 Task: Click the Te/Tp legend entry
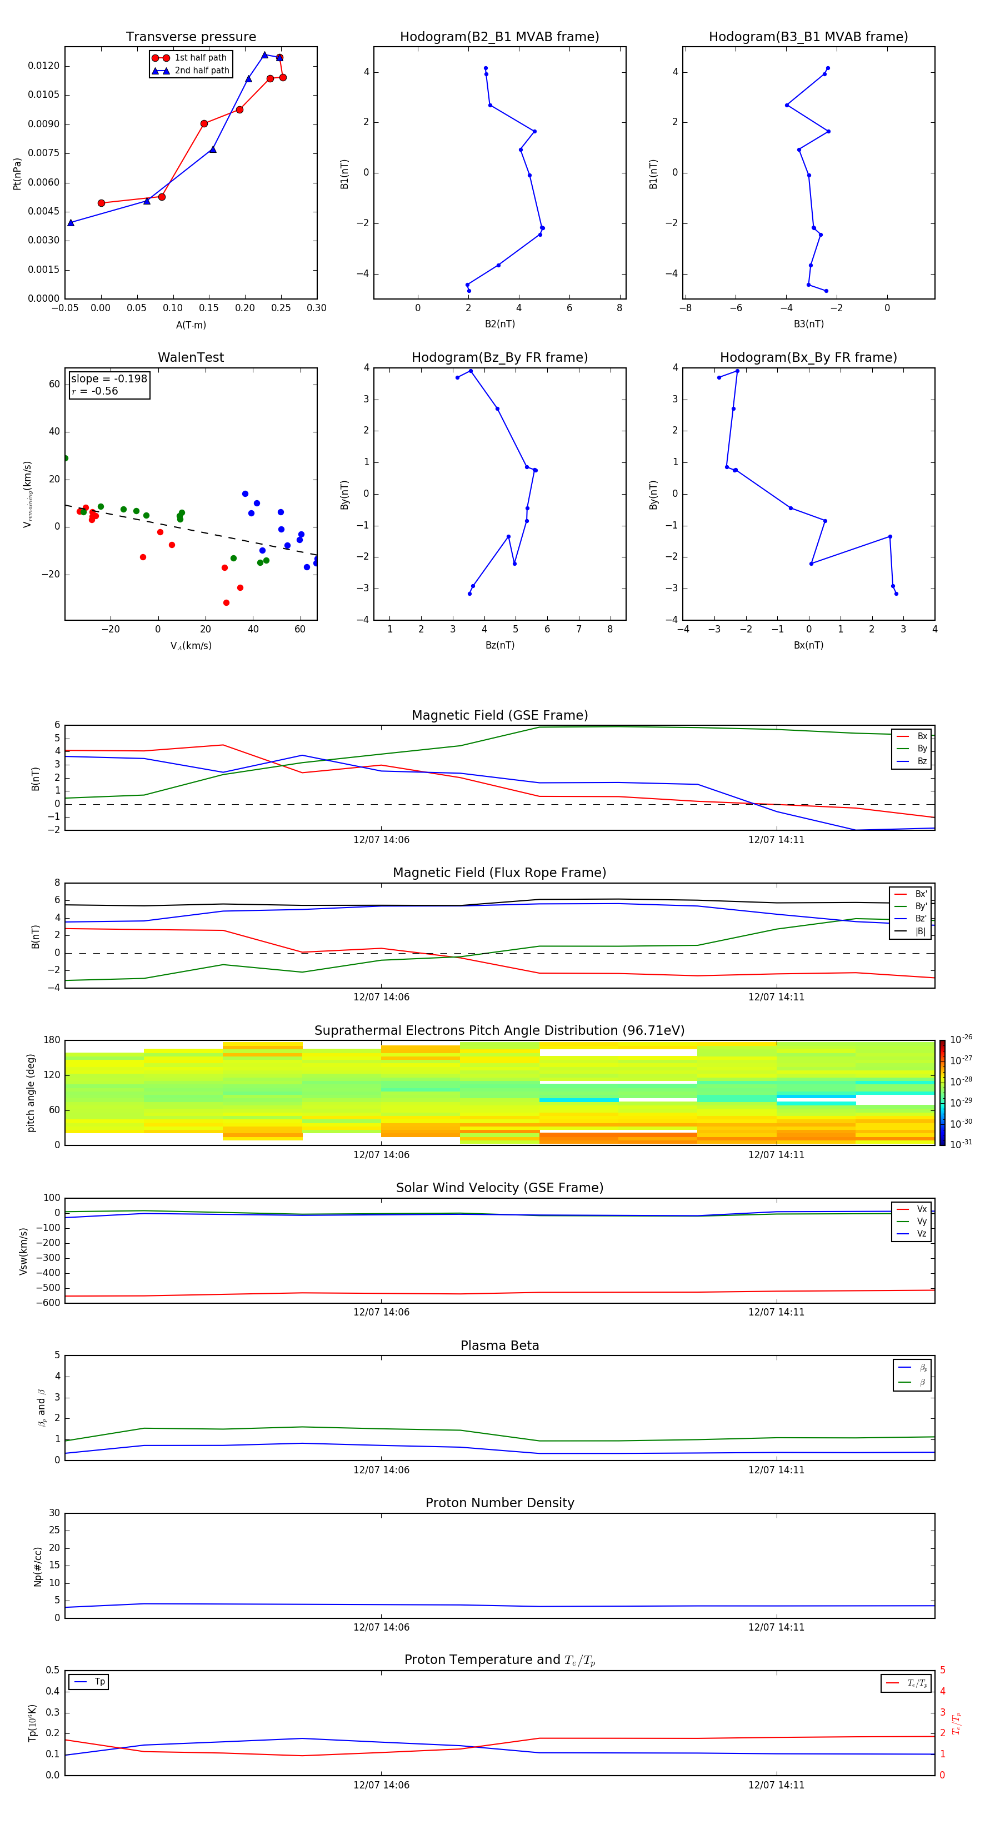click(x=906, y=1683)
